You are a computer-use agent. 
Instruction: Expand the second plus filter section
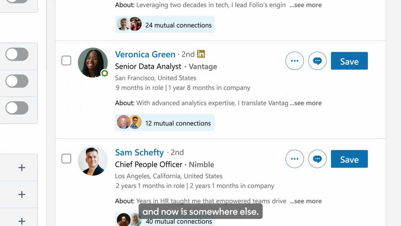click(x=22, y=195)
